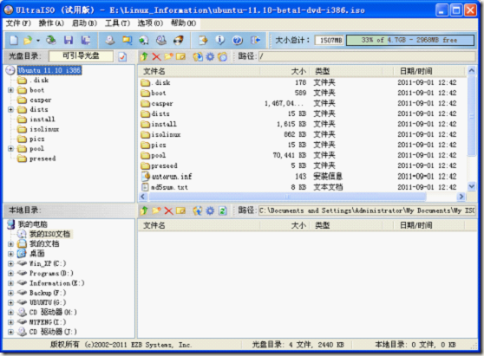Click the New blank page icon in the toolbar
The image size is (484, 356).
coord(14,40)
